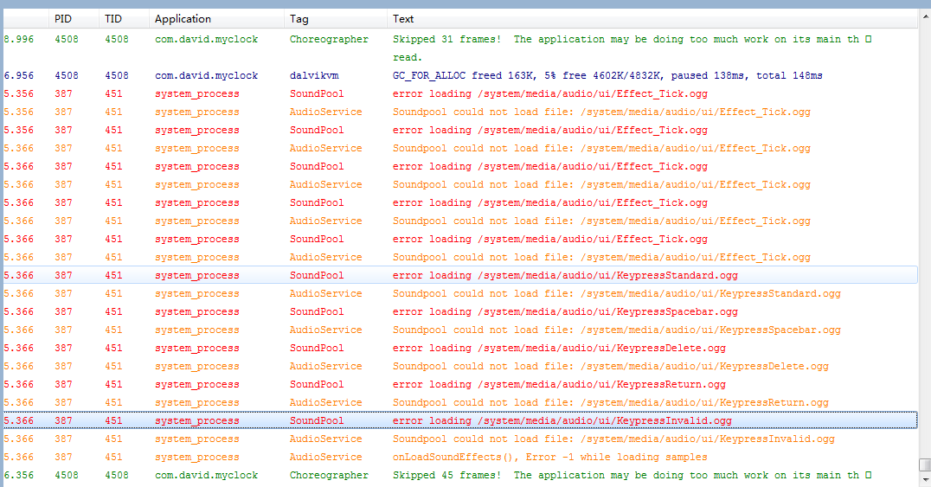Click the Tag column header
Screen dimensions: 931x487
[x=299, y=18]
